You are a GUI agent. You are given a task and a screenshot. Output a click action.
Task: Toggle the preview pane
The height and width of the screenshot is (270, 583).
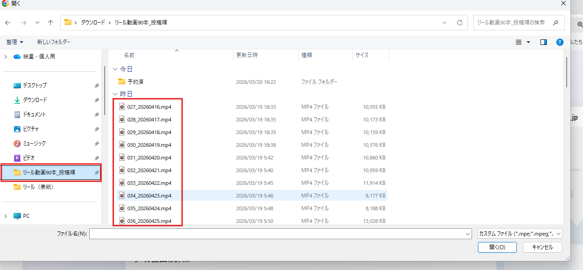(x=543, y=42)
